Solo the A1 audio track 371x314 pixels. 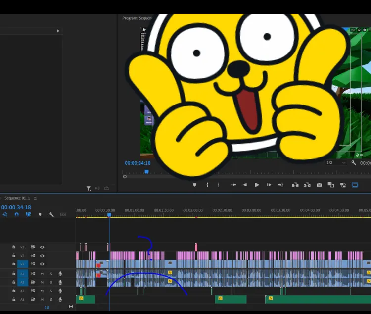[51, 274]
